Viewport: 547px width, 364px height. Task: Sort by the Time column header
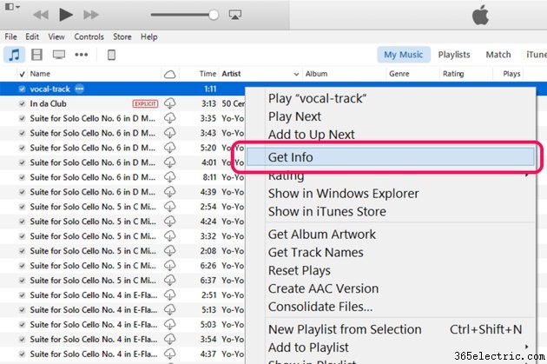[x=208, y=74]
